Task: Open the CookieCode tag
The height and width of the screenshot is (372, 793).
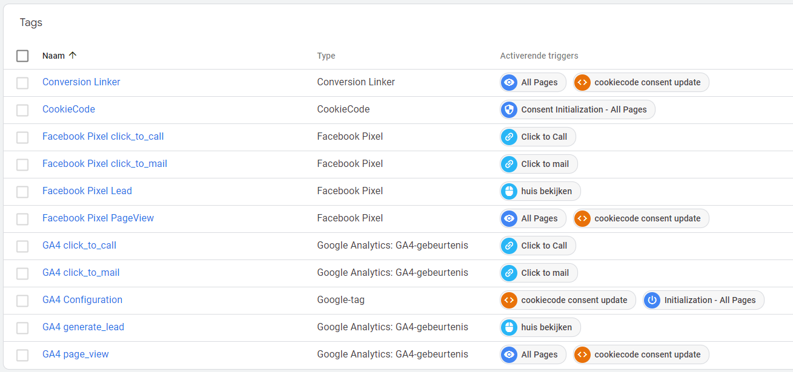Action: [x=68, y=109]
